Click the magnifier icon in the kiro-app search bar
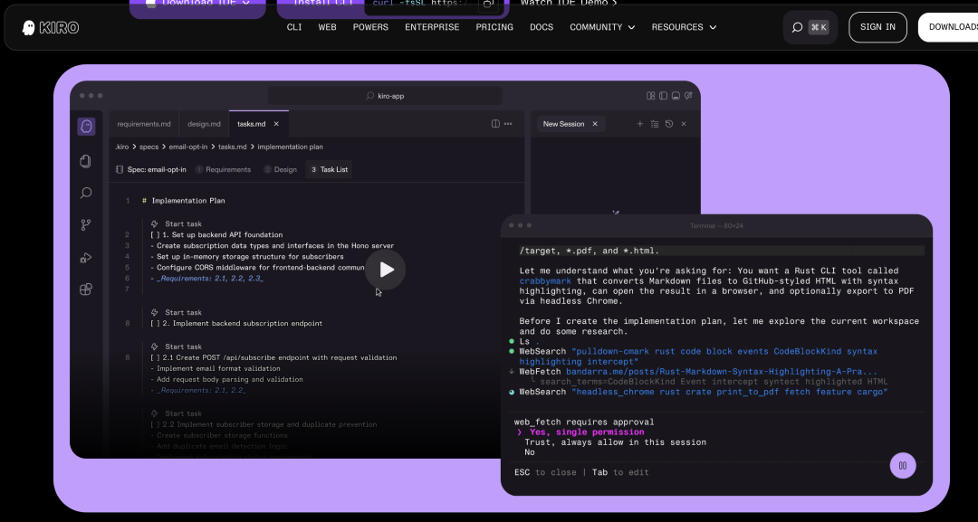978x522 pixels. (x=369, y=96)
